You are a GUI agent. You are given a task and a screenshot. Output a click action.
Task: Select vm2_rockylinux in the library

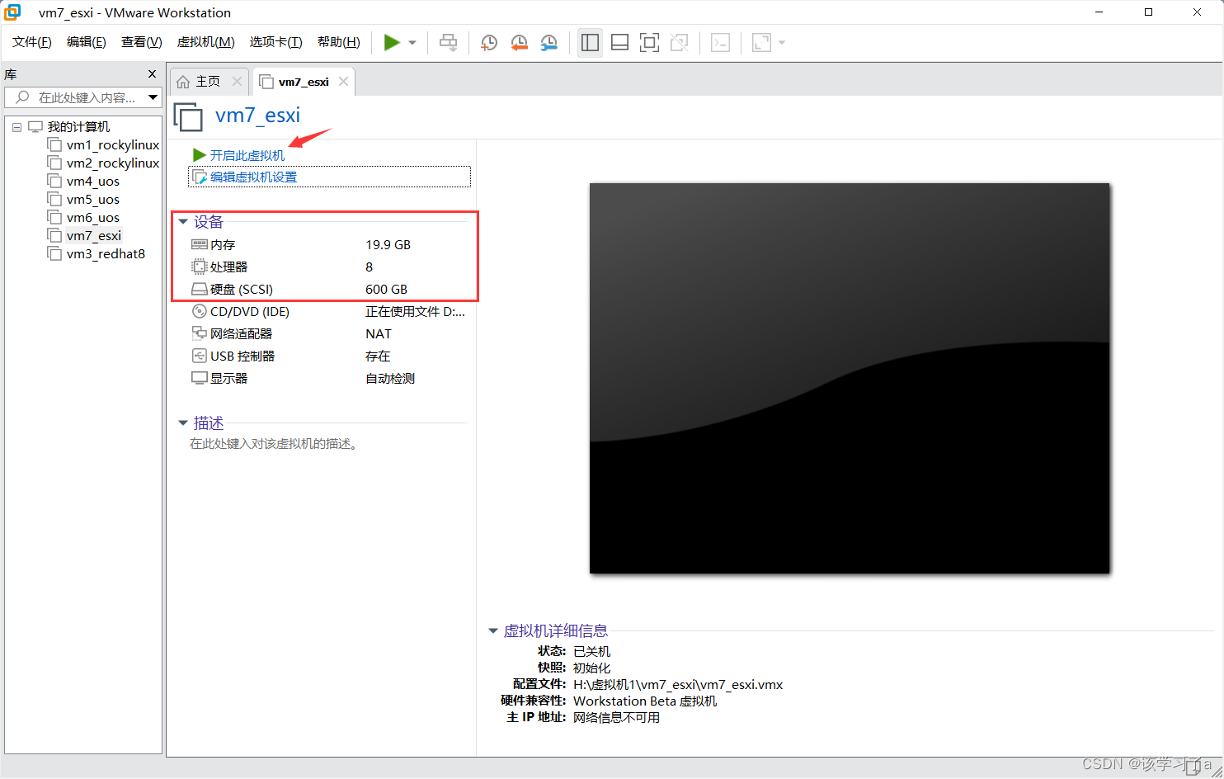coord(113,163)
